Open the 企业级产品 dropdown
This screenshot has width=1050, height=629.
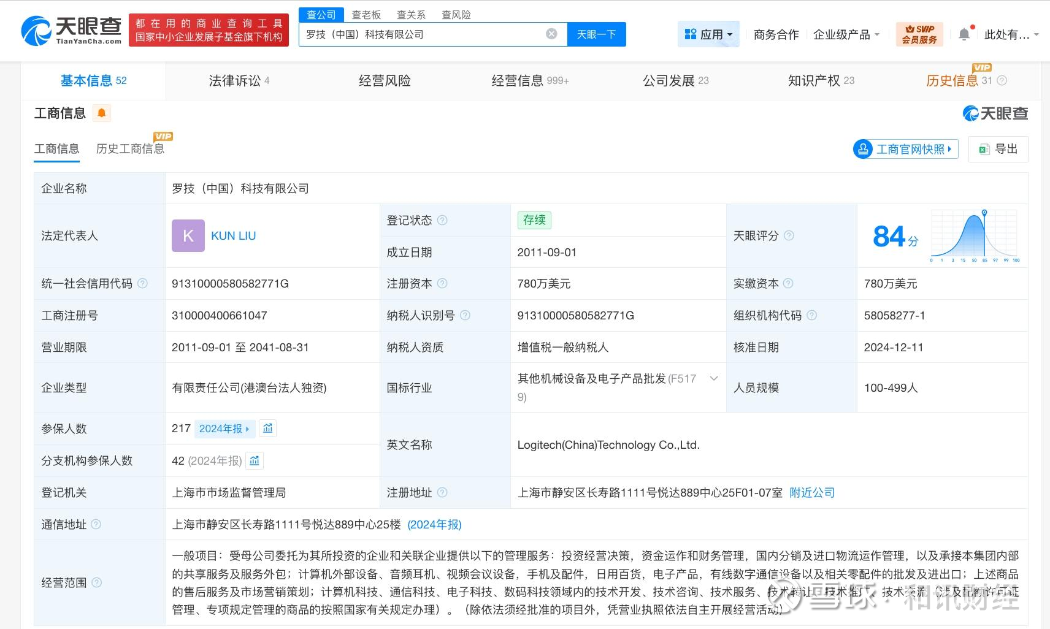pyautogui.click(x=846, y=34)
